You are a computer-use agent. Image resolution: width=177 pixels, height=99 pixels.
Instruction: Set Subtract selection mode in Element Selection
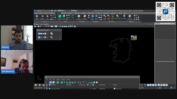click(43, 37)
